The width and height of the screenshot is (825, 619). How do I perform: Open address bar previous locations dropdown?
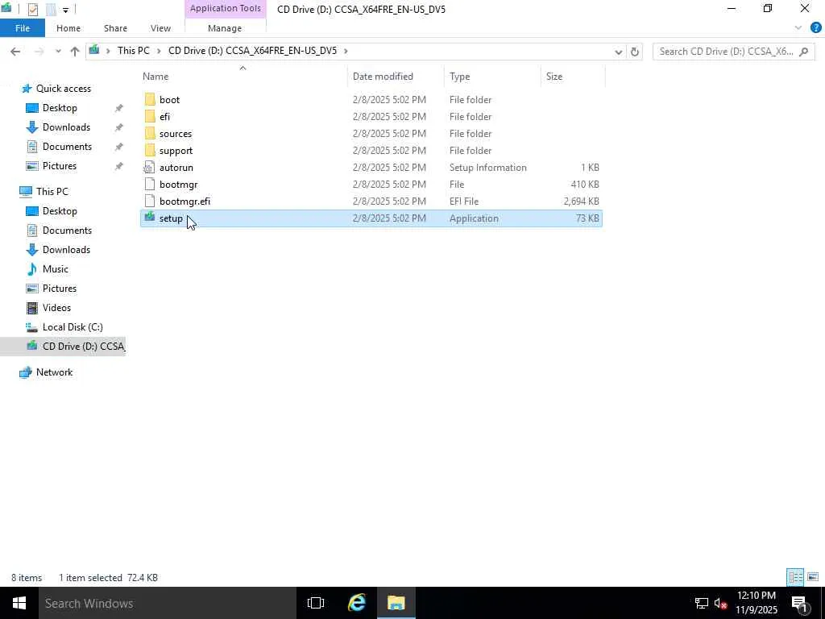pyautogui.click(x=619, y=52)
